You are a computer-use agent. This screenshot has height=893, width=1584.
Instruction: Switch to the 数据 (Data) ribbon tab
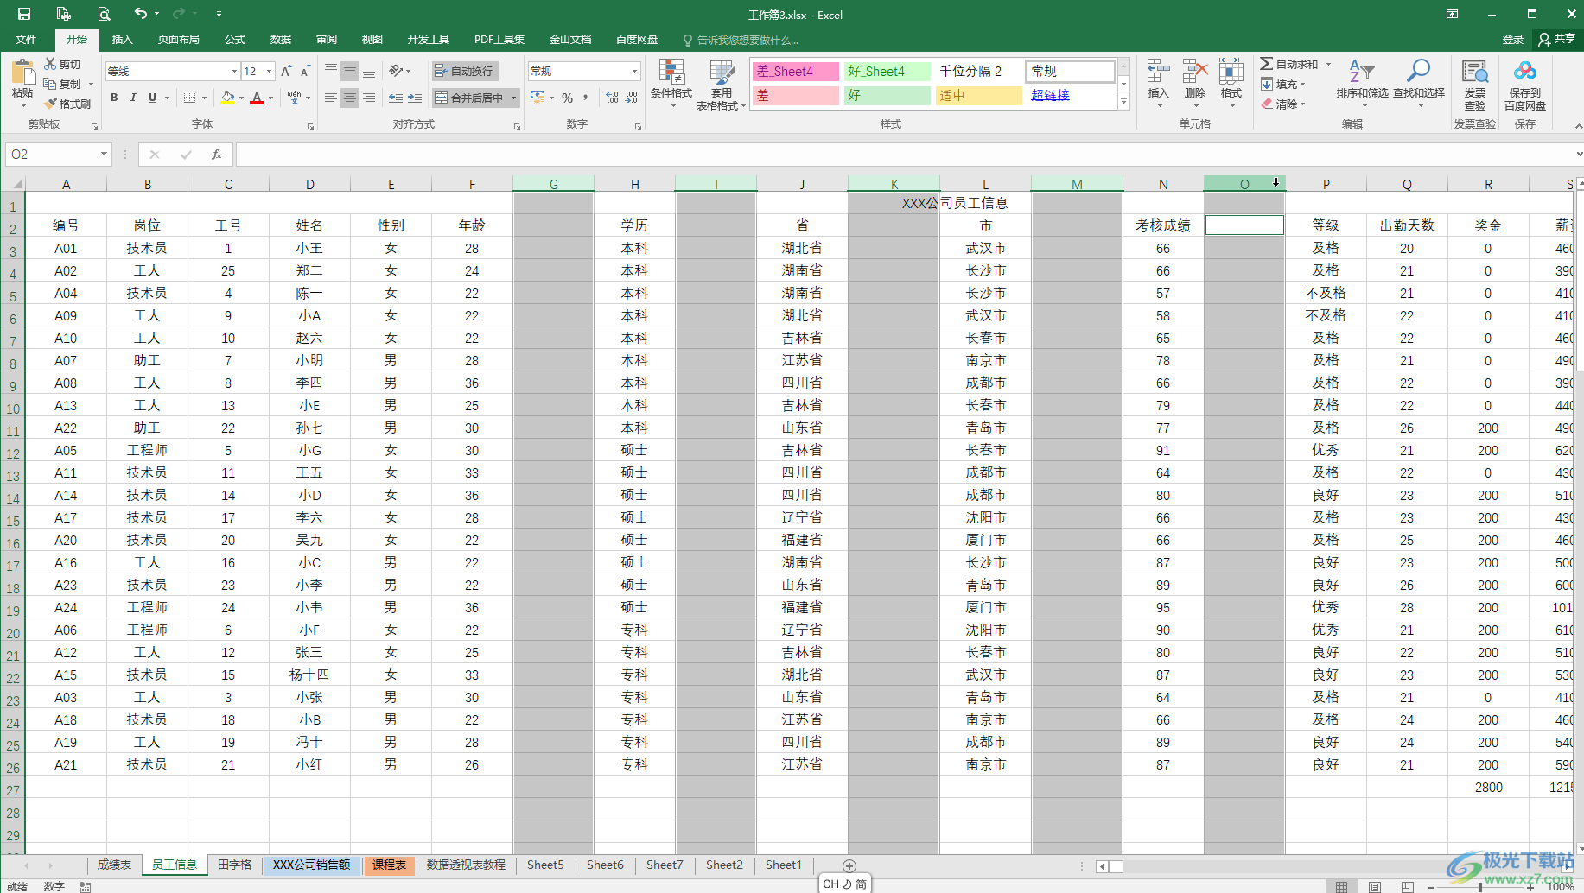click(x=281, y=40)
